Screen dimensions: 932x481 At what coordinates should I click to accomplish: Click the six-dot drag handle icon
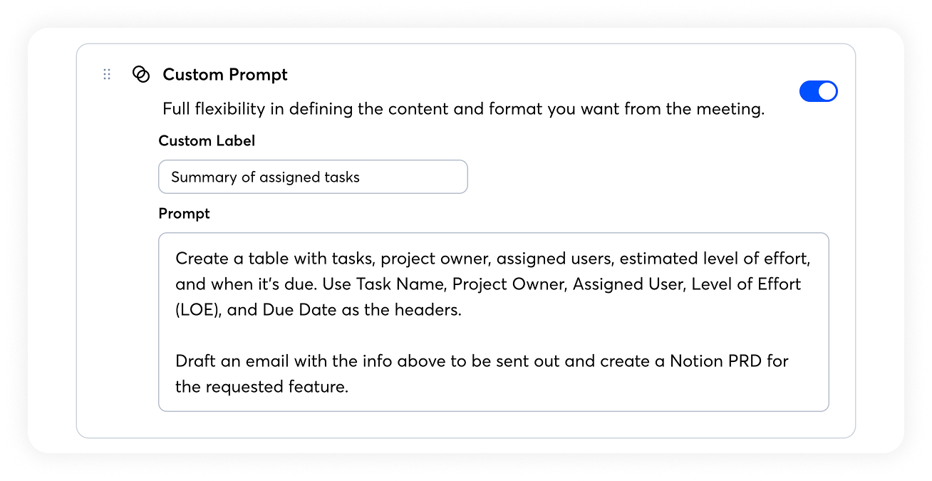pyautogui.click(x=107, y=74)
